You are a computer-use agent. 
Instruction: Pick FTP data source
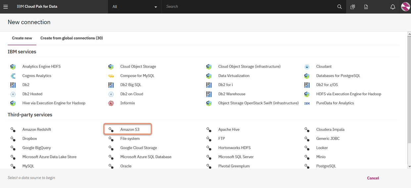click(x=221, y=139)
